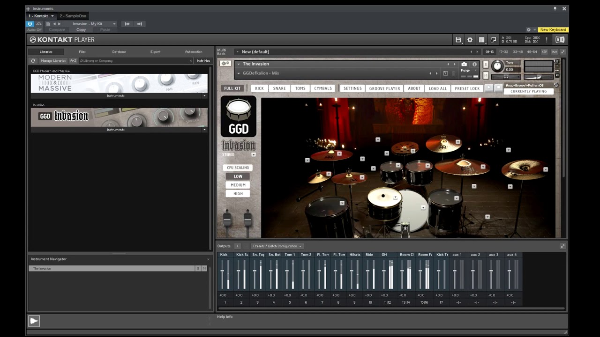Open the New (default) multi dropdown
The height and width of the screenshot is (337, 600).
pos(237,52)
